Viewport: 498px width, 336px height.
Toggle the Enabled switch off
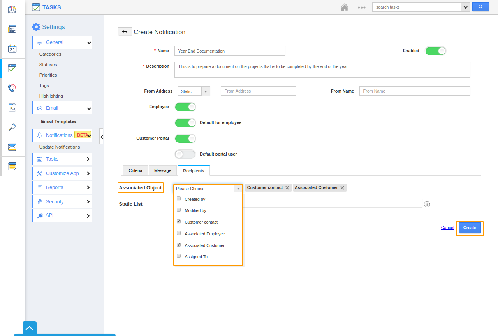[435, 51]
